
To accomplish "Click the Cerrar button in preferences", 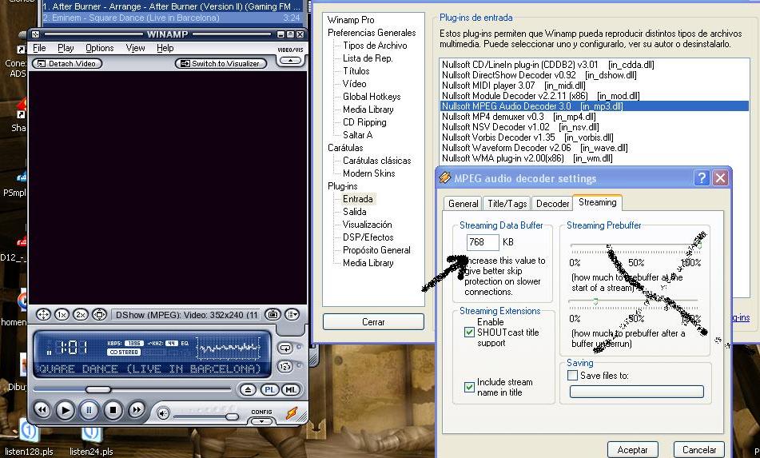I will tap(373, 322).
